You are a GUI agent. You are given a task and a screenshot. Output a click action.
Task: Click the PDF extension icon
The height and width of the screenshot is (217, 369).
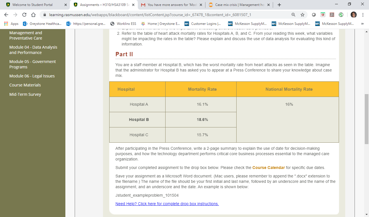[332, 15]
